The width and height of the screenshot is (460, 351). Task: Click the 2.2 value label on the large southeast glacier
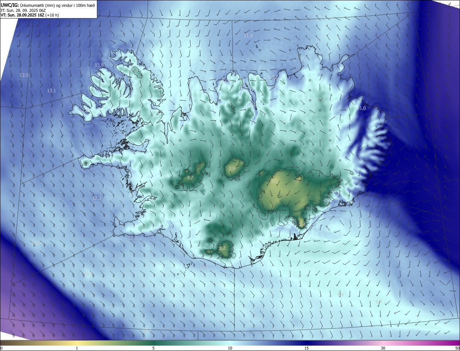click(x=274, y=181)
